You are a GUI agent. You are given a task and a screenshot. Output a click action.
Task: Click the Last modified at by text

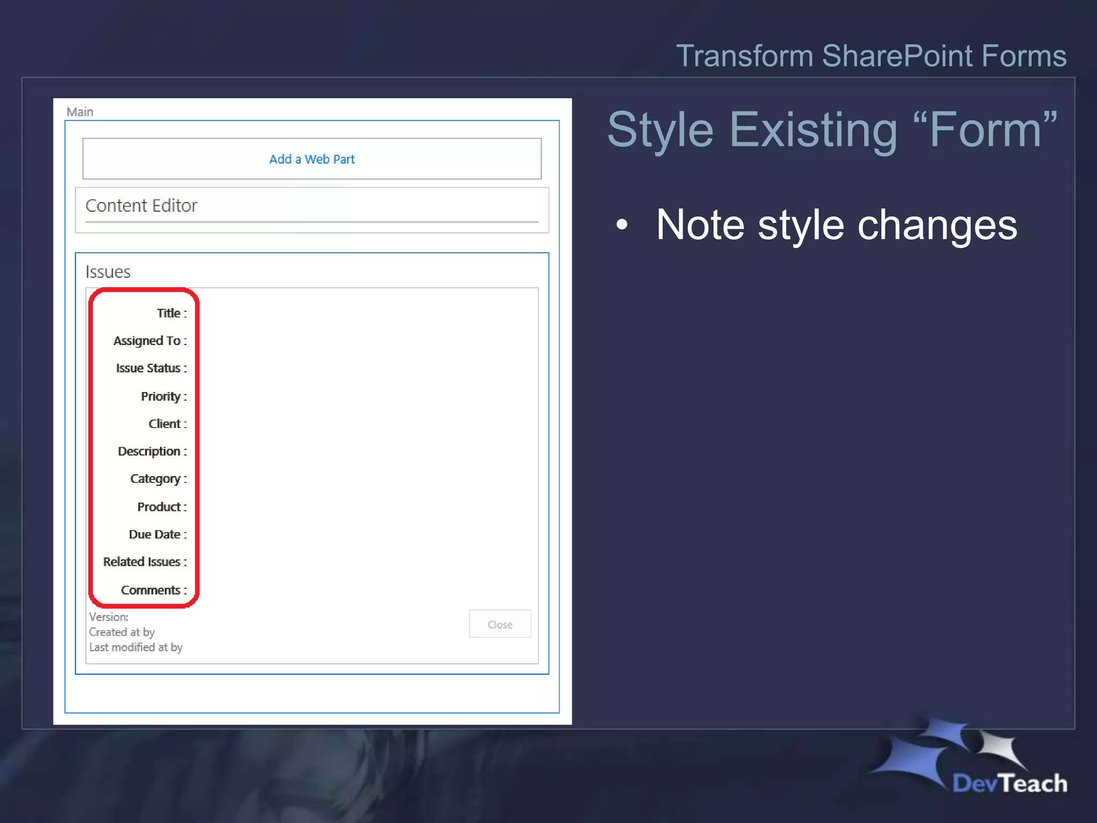tap(136, 647)
